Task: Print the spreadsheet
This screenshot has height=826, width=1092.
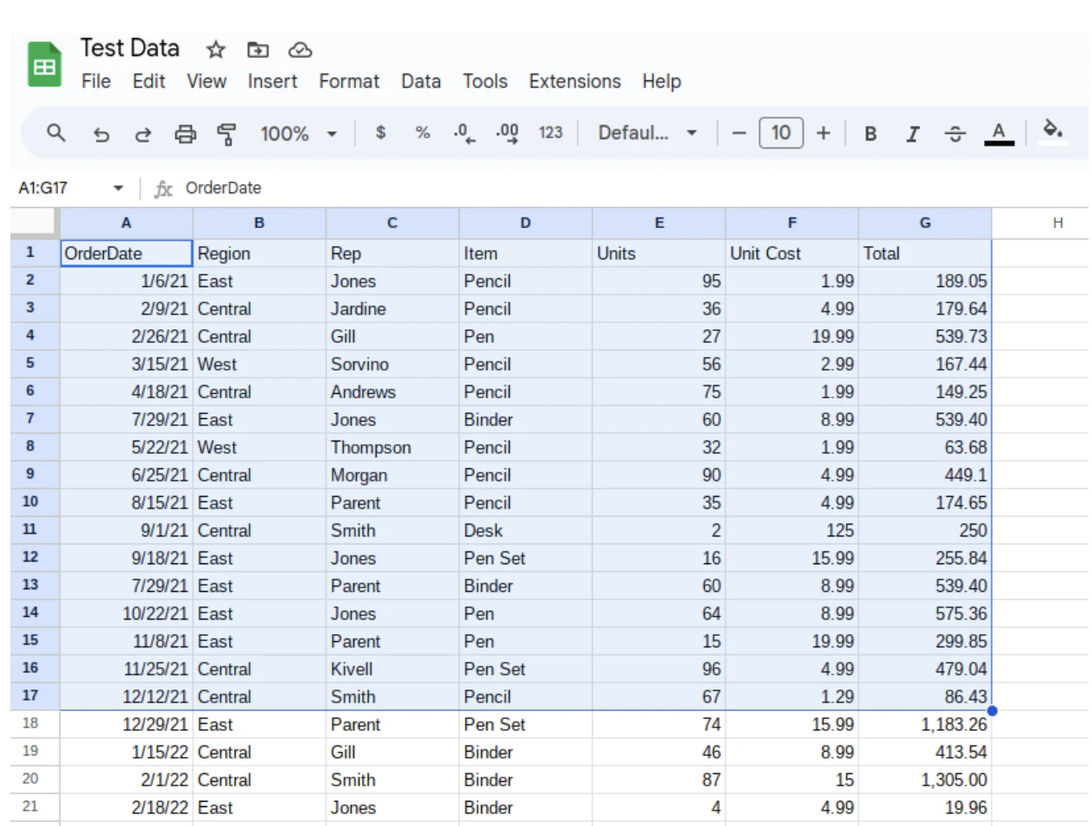Action: click(x=186, y=134)
